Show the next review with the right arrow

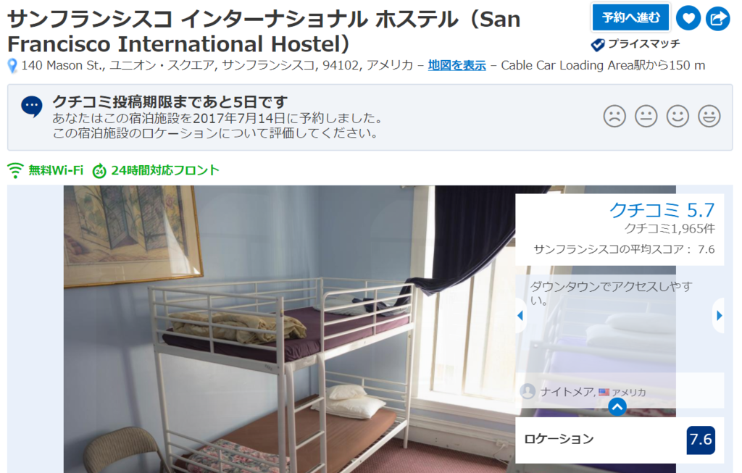[719, 316]
